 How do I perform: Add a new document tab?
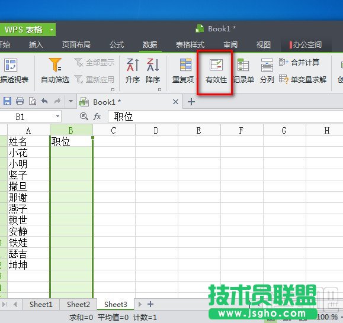click(x=191, y=102)
